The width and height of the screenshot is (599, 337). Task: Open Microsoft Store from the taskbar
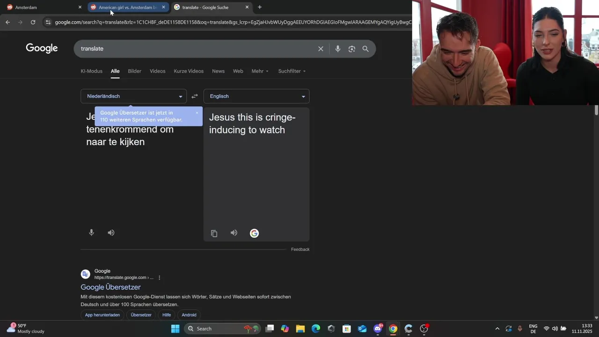coord(347,329)
